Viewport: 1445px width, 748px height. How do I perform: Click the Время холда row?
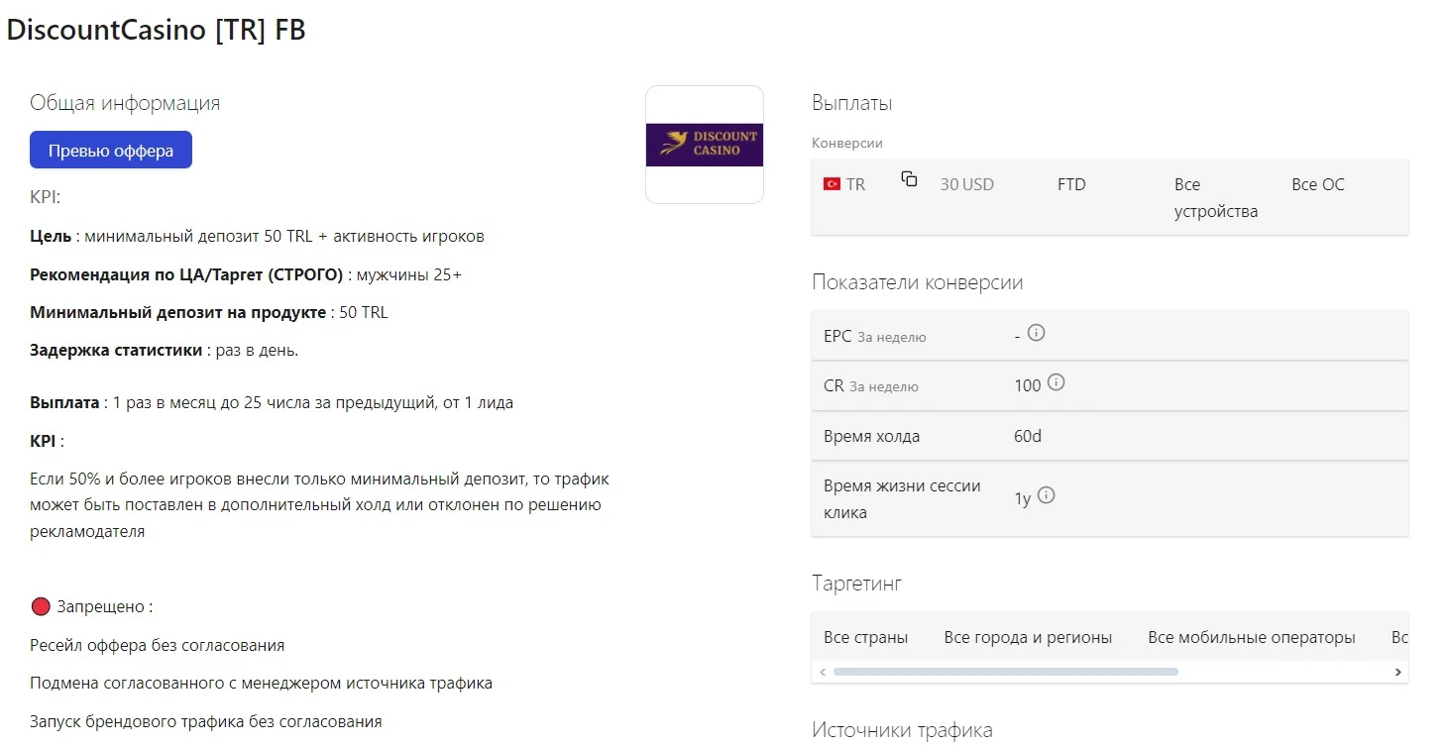tap(1110, 436)
